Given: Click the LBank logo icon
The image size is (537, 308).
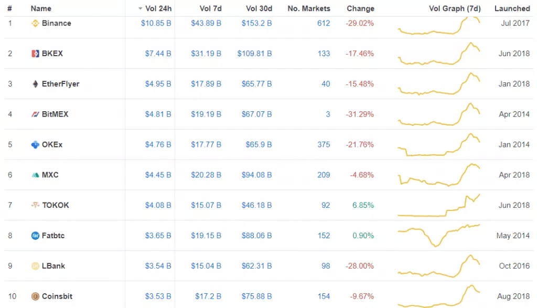Looking at the screenshot, I should point(36,266).
